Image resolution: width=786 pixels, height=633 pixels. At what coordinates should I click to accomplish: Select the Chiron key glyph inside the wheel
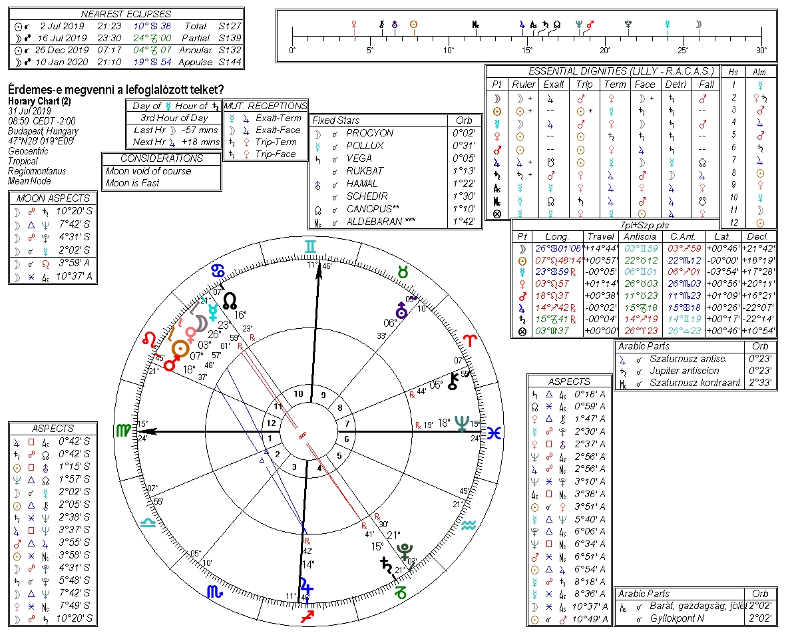pyautogui.click(x=454, y=381)
